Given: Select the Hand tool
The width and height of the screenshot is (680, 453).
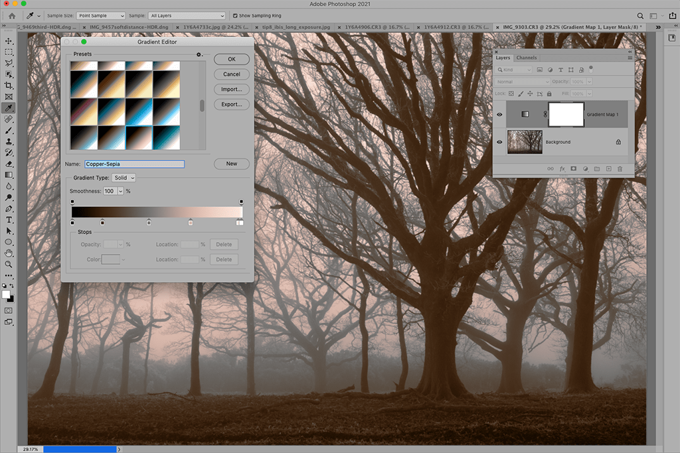Looking at the screenshot, I should click(x=9, y=253).
